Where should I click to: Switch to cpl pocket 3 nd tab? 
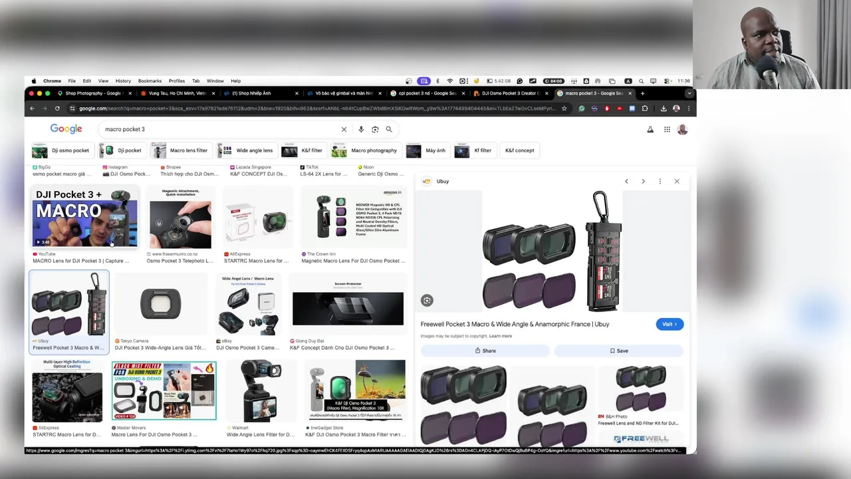[x=427, y=93]
